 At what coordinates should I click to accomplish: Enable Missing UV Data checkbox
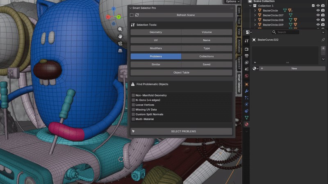[x=133, y=110]
